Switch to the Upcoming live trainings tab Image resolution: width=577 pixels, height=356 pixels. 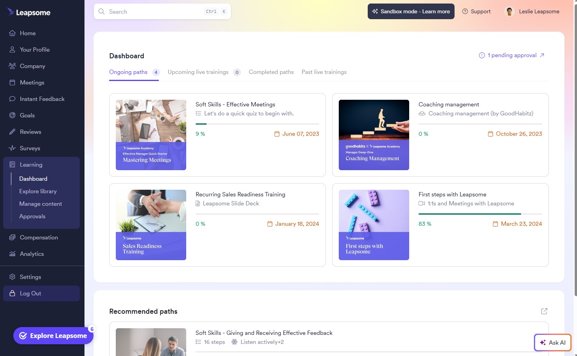click(x=204, y=72)
